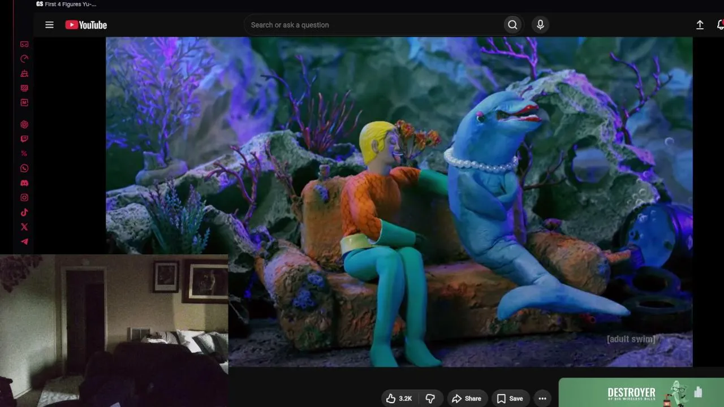The height and width of the screenshot is (407, 724).
Task: Share the video
Action: click(467, 399)
